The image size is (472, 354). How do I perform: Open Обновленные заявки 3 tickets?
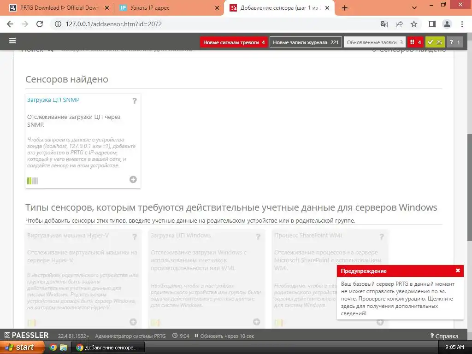(x=375, y=42)
